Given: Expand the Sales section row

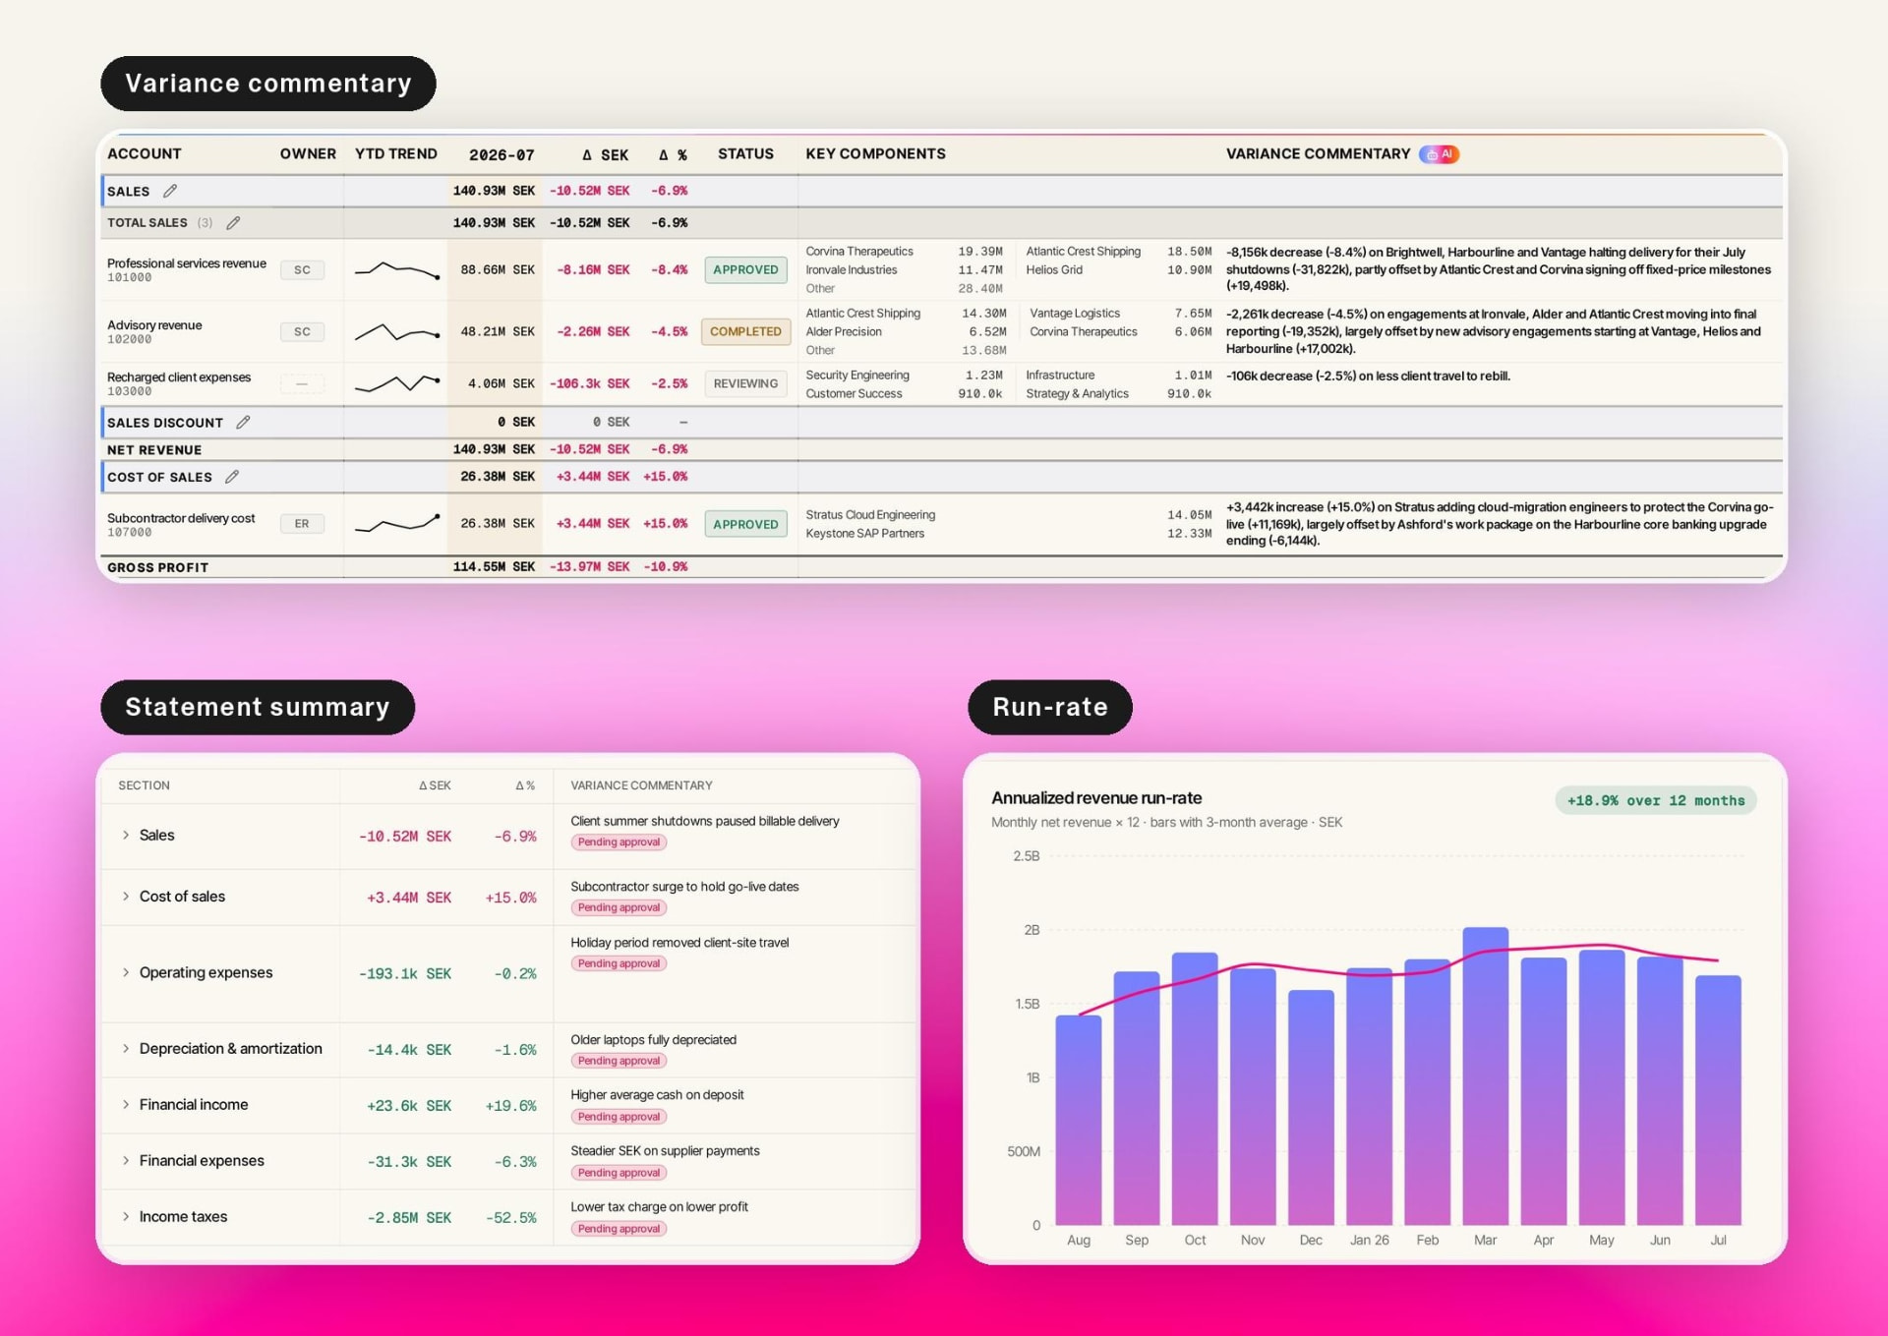Looking at the screenshot, I should (x=126, y=835).
